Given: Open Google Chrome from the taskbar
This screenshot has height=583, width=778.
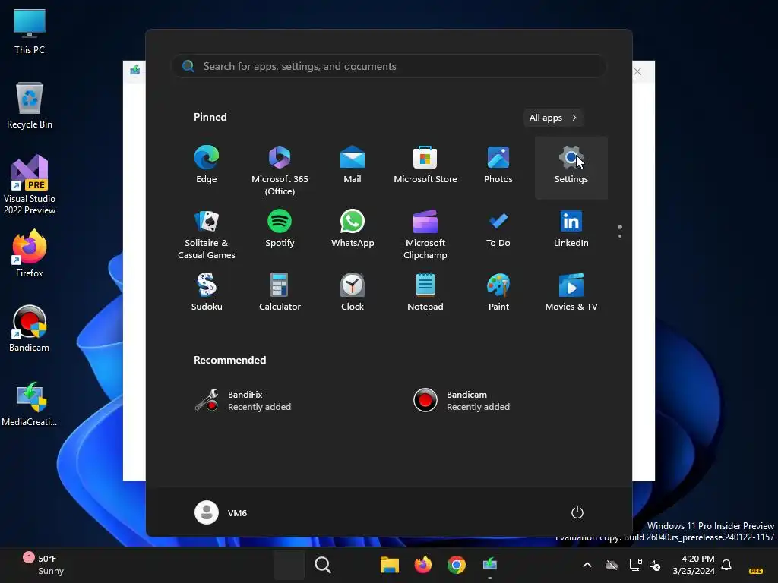Looking at the screenshot, I should click(456, 565).
